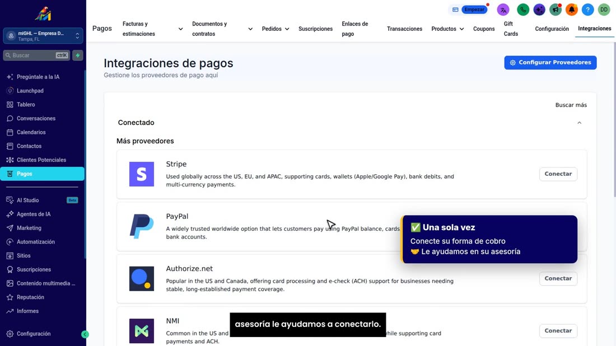Open the purple AI sparkle icon
The height and width of the screenshot is (346, 616).
coord(539,10)
